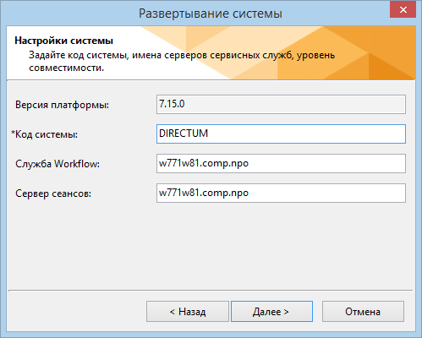The width and height of the screenshot is (422, 338).
Task: Click the Далее > button
Action: [x=271, y=311]
